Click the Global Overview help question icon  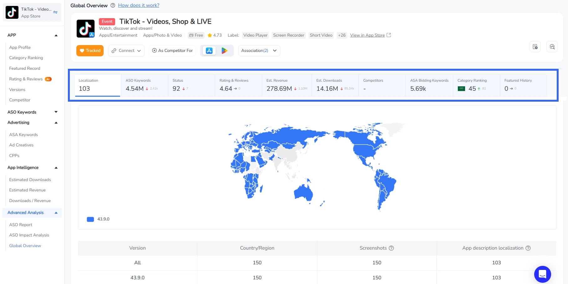coord(113,5)
